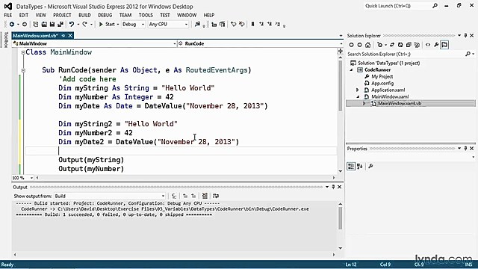This screenshot has height=269, width=478.
Task: Click the Back icon in Solution Explorer
Action: (x=352, y=45)
